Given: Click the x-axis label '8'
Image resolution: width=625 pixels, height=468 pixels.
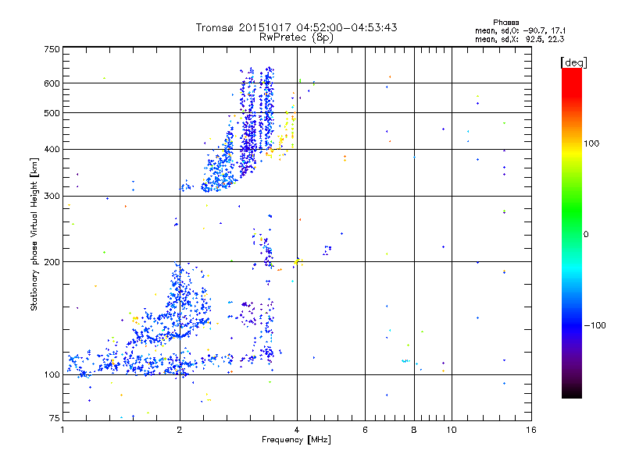Looking at the screenshot, I should 414,430.
